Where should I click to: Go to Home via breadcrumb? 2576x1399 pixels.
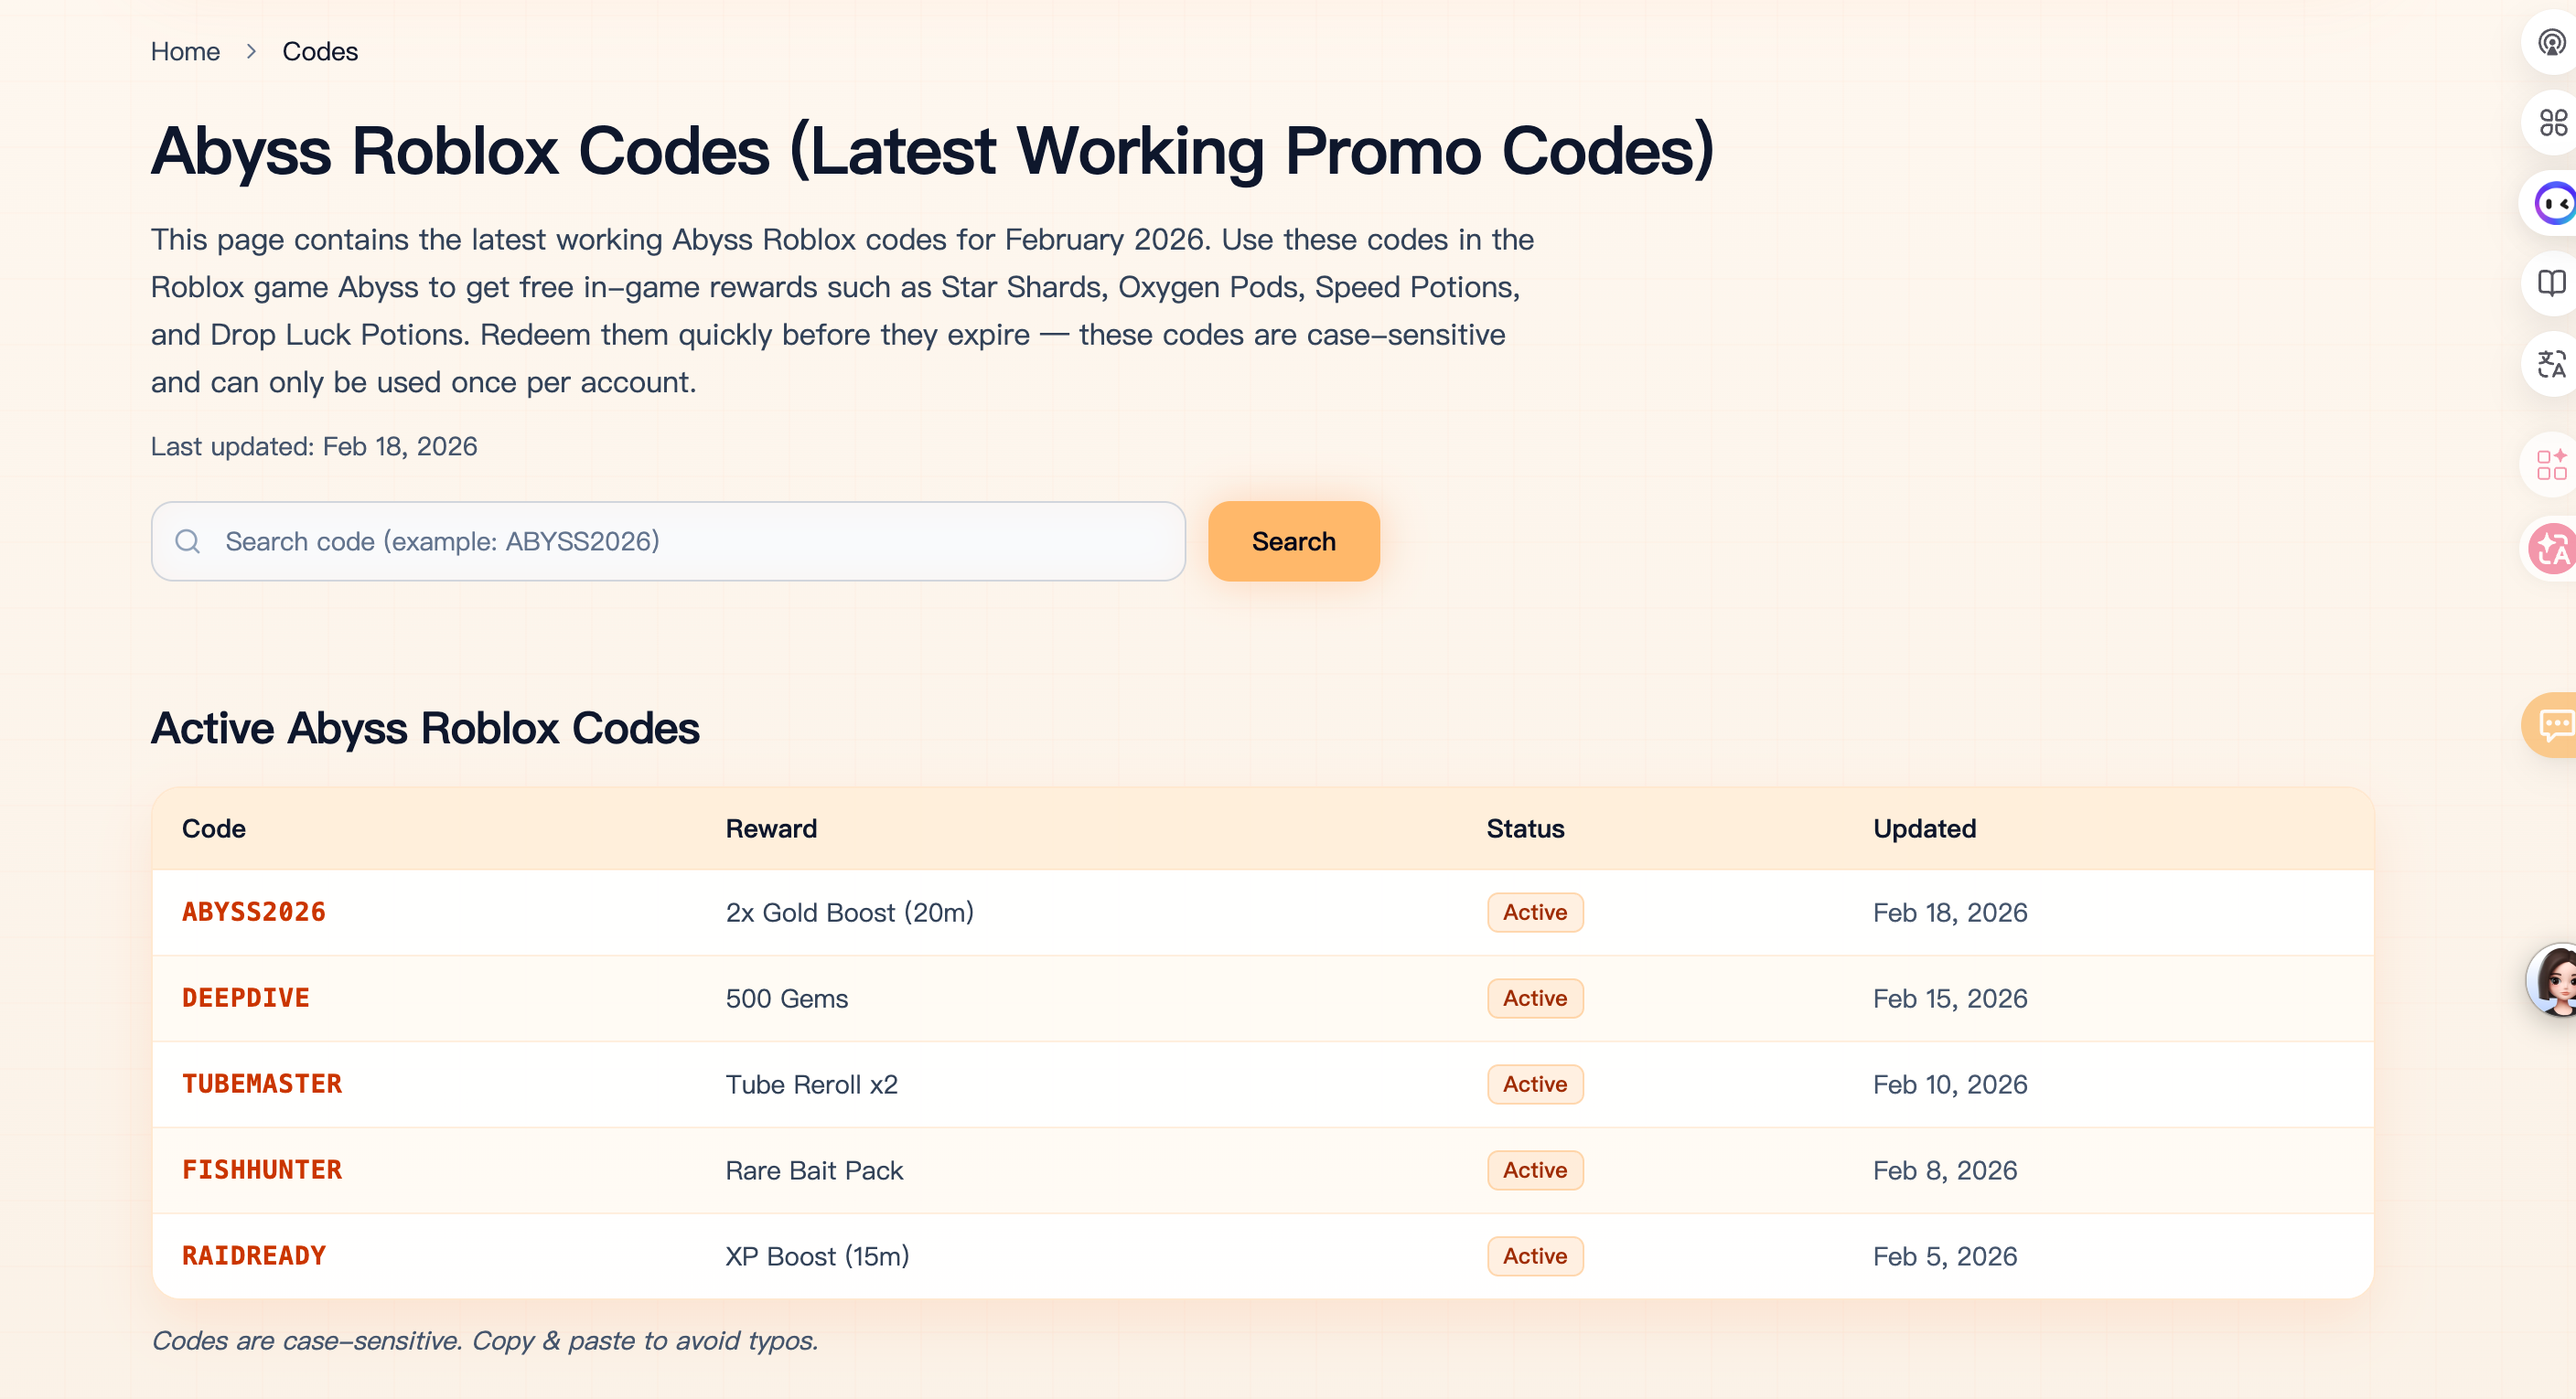pyautogui.click(x=185, y=51)
